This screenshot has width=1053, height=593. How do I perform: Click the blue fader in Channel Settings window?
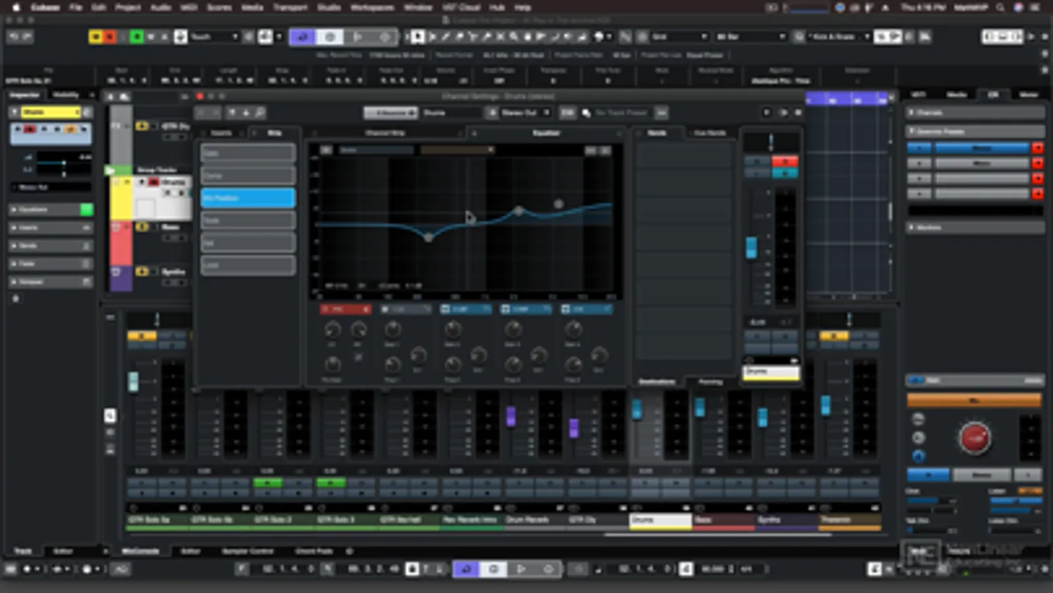[751, 248]
